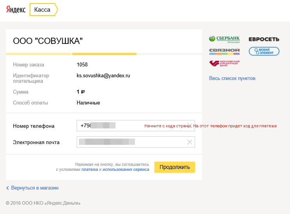
Task: Select the Связной logo
Action: coord(224,52)
